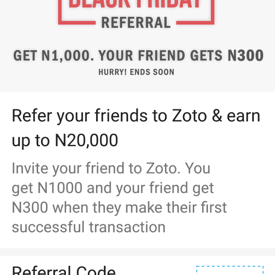Click the 'get N1000 and your friend get' line
275x275 pixels.
tap(113, 188)
